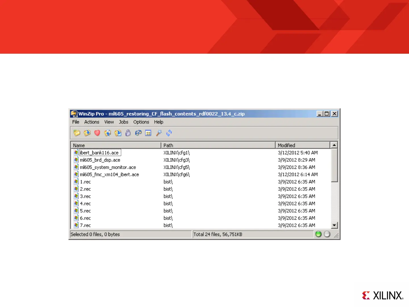This screenshot has height=307, width=409.
Task: Click the Total 24 files status text
Action: 218,234
